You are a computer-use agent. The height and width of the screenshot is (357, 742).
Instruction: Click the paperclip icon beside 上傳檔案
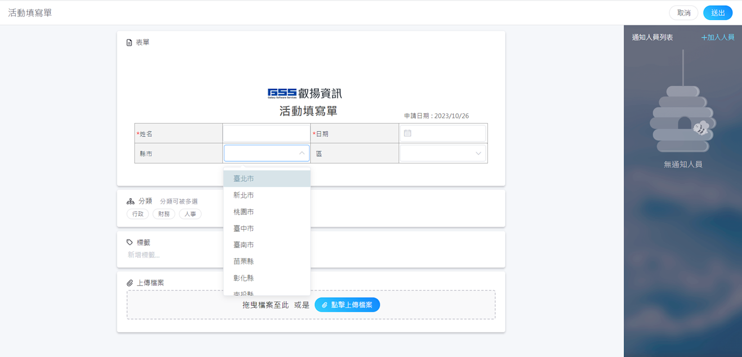(130, 283)
